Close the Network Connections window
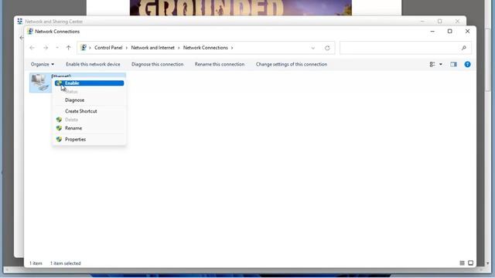Viewport: 495px width, 278px height. coord(467,31)
